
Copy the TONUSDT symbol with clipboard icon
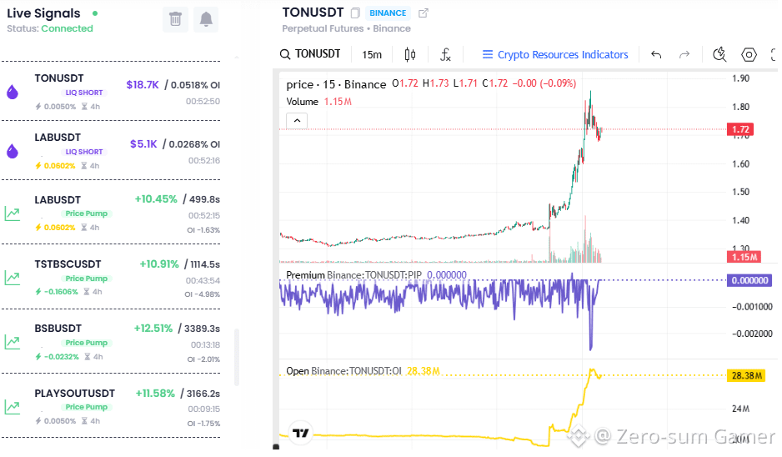(x=355, y=13)
